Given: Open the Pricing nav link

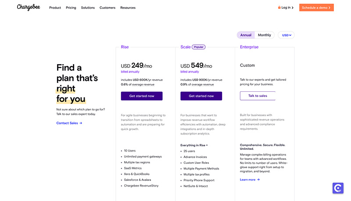Looking at the screenshot, I should pos(71,7).
